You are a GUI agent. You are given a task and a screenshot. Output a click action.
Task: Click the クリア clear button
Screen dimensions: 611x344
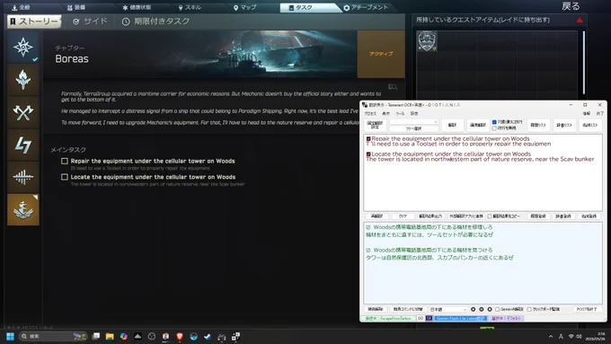coord(403,216)
